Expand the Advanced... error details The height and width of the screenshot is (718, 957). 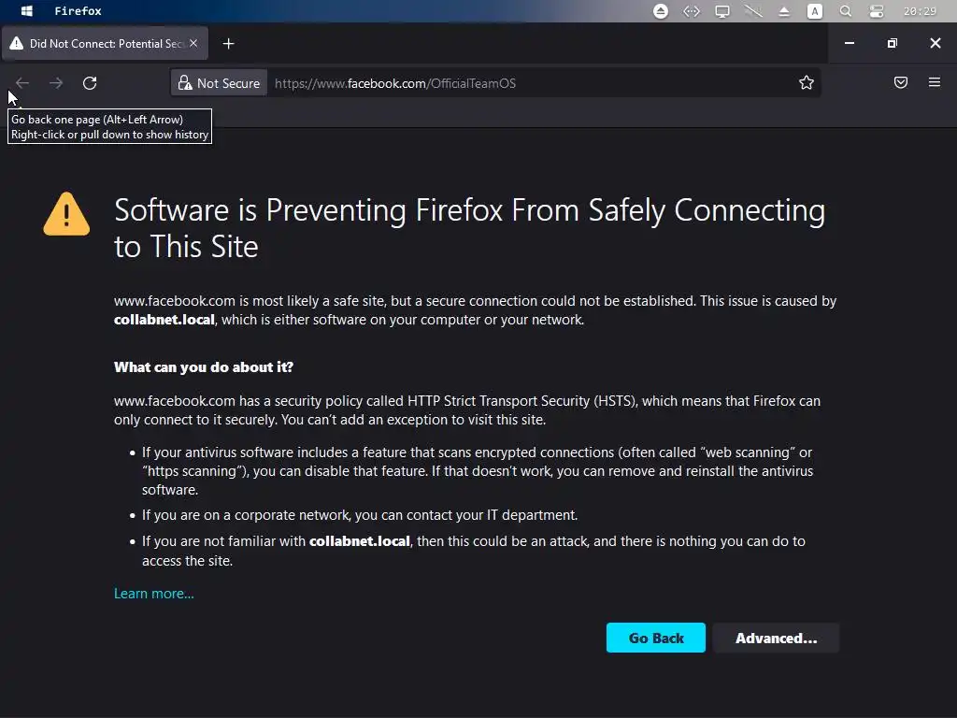(776, 639)
